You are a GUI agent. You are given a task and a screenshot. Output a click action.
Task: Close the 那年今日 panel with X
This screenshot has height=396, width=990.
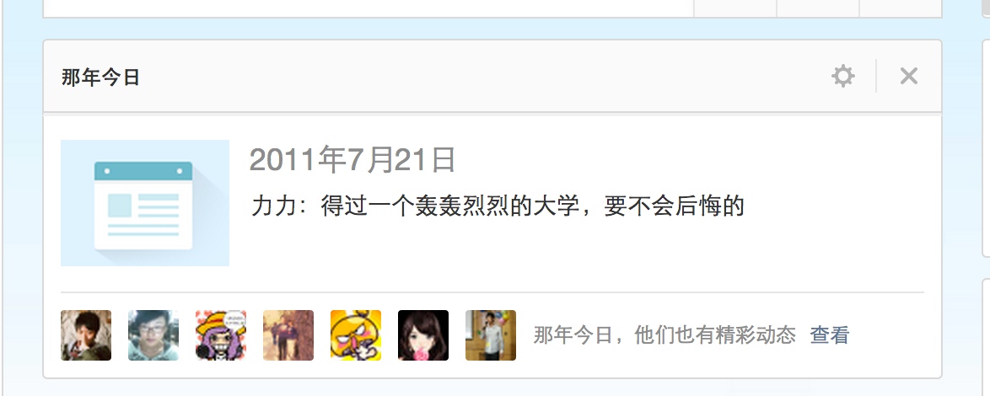point(908,77)
